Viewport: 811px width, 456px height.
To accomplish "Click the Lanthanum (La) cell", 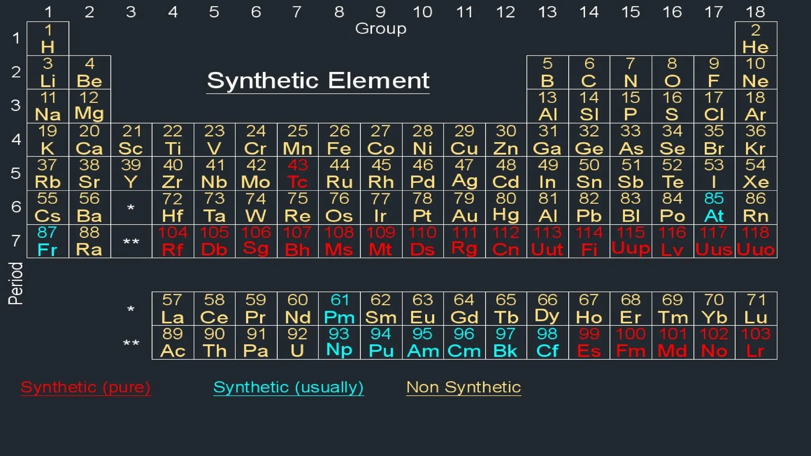I will coord(173,309).
